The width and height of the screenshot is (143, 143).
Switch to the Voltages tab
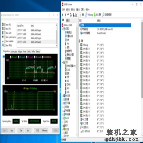pos(20,51)
